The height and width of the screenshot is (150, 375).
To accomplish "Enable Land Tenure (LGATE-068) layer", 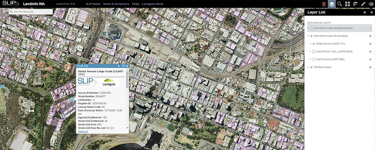I will tap(314, 59).
